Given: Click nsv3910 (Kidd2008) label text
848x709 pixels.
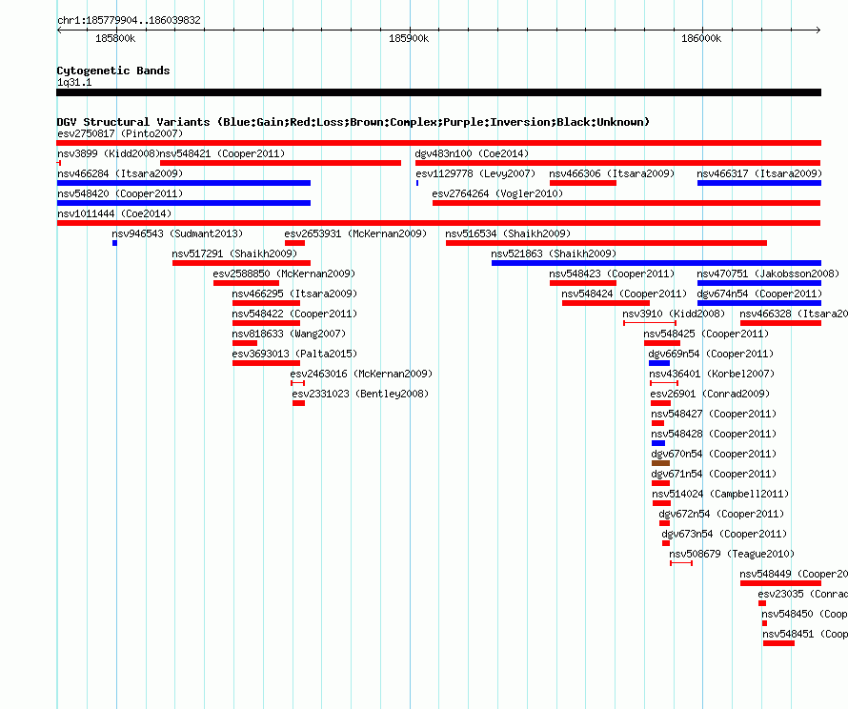Looking at the screenshot, I should (x=674, y=314).
